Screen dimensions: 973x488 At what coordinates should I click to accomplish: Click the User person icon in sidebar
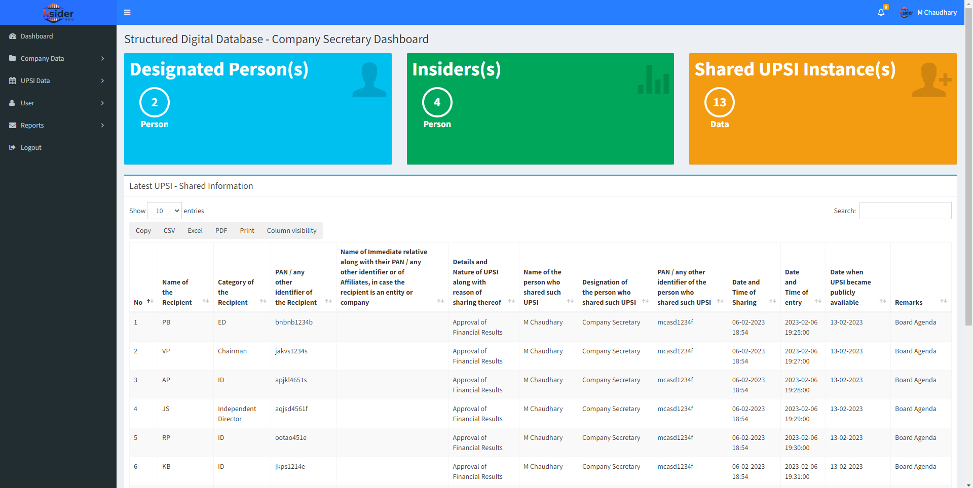(x=13, y=103)
